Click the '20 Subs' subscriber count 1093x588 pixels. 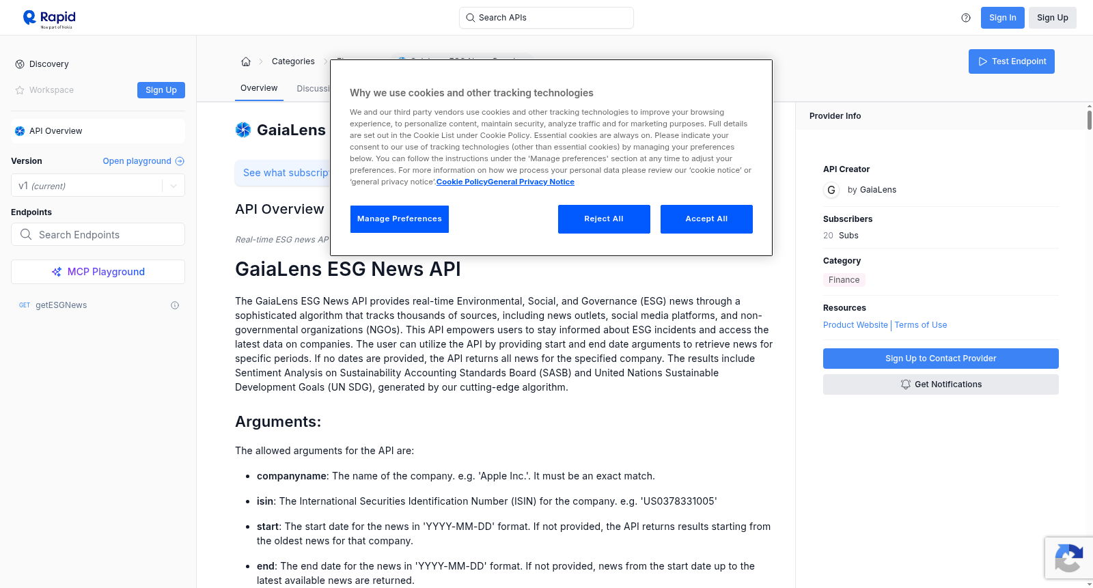(840, 236)
